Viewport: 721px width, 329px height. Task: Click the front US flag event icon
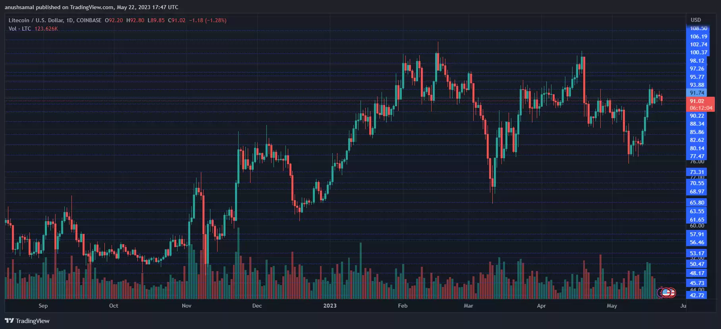pyautogui.click(x=666, y=293)
